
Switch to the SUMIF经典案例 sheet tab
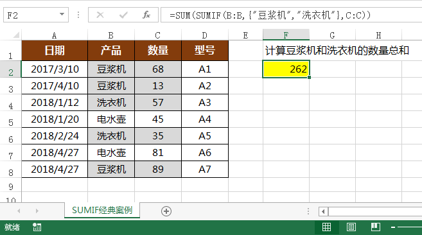pyautogui.click(x=102, y=210)
